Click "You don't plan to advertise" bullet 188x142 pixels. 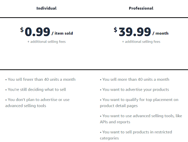click(x=37, y=103)
